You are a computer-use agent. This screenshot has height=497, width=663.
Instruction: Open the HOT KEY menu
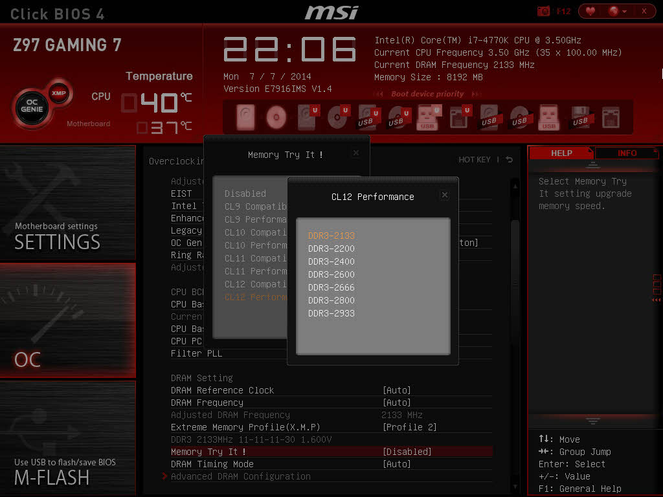click(x=475, y=159)
